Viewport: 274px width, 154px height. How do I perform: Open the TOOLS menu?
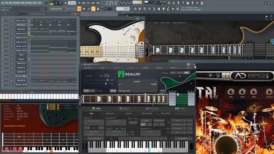coord(35,3)
